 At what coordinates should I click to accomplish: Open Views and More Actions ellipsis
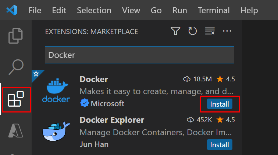227,32
